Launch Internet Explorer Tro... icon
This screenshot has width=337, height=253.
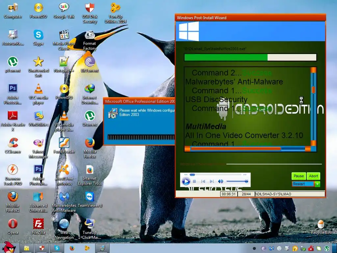(x=90, y=175)
